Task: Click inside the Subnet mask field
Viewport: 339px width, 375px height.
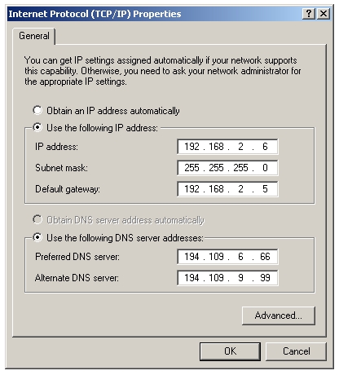Action: [x=227, y=168]
